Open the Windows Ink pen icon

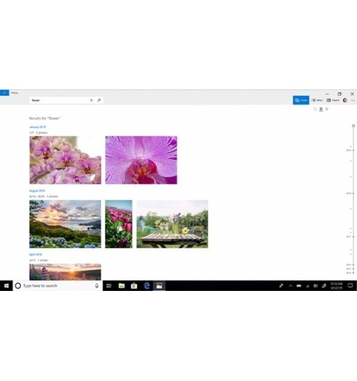pyautogui.click(x=324, y=286)
